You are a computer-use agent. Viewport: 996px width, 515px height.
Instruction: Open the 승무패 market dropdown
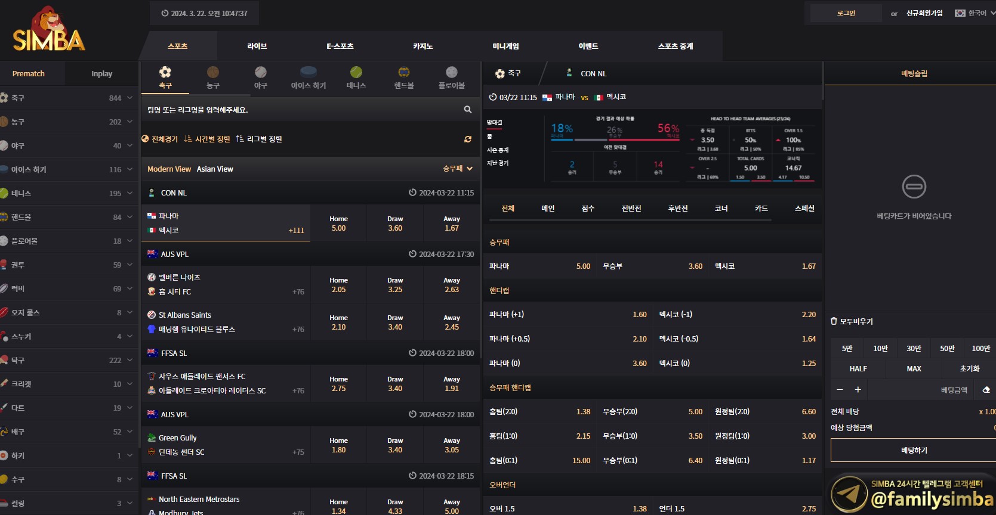pos(458,169)
